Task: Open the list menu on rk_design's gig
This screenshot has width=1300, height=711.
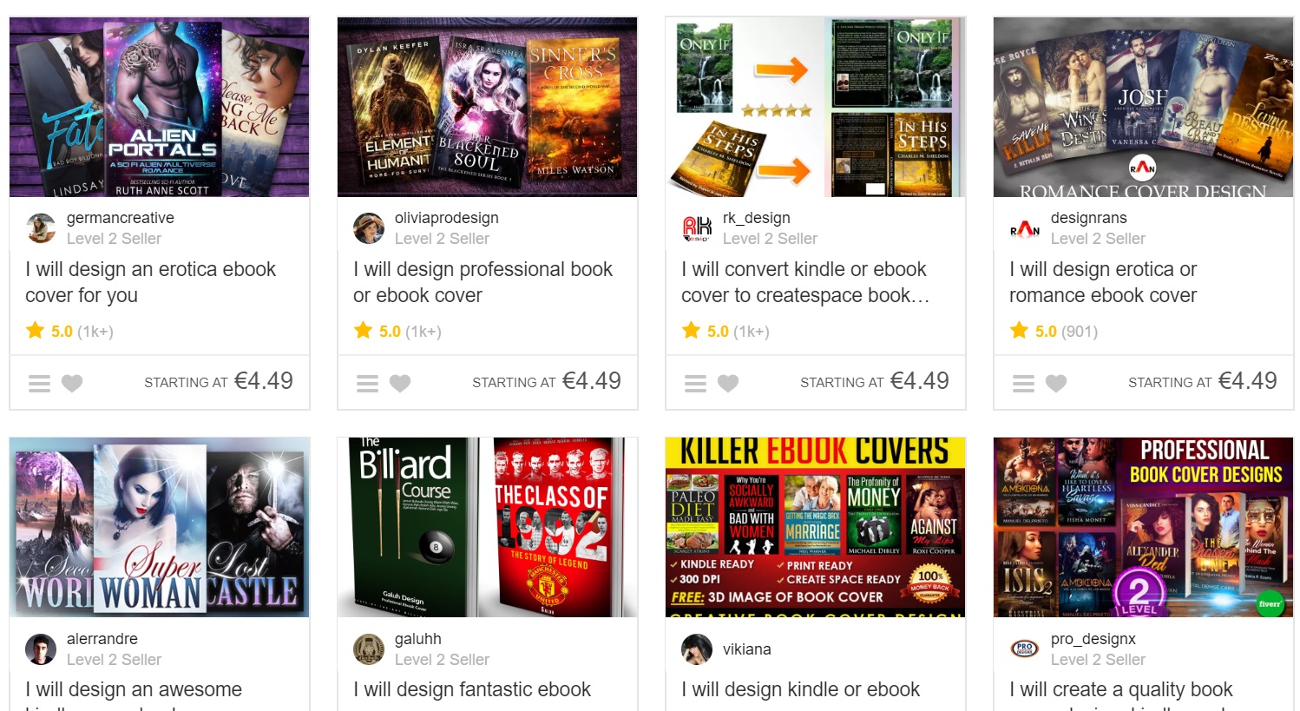Action: pos(695,383)
